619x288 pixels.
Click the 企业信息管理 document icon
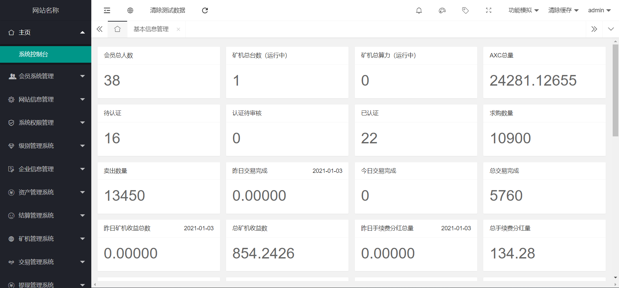click(x=11, y=169)
